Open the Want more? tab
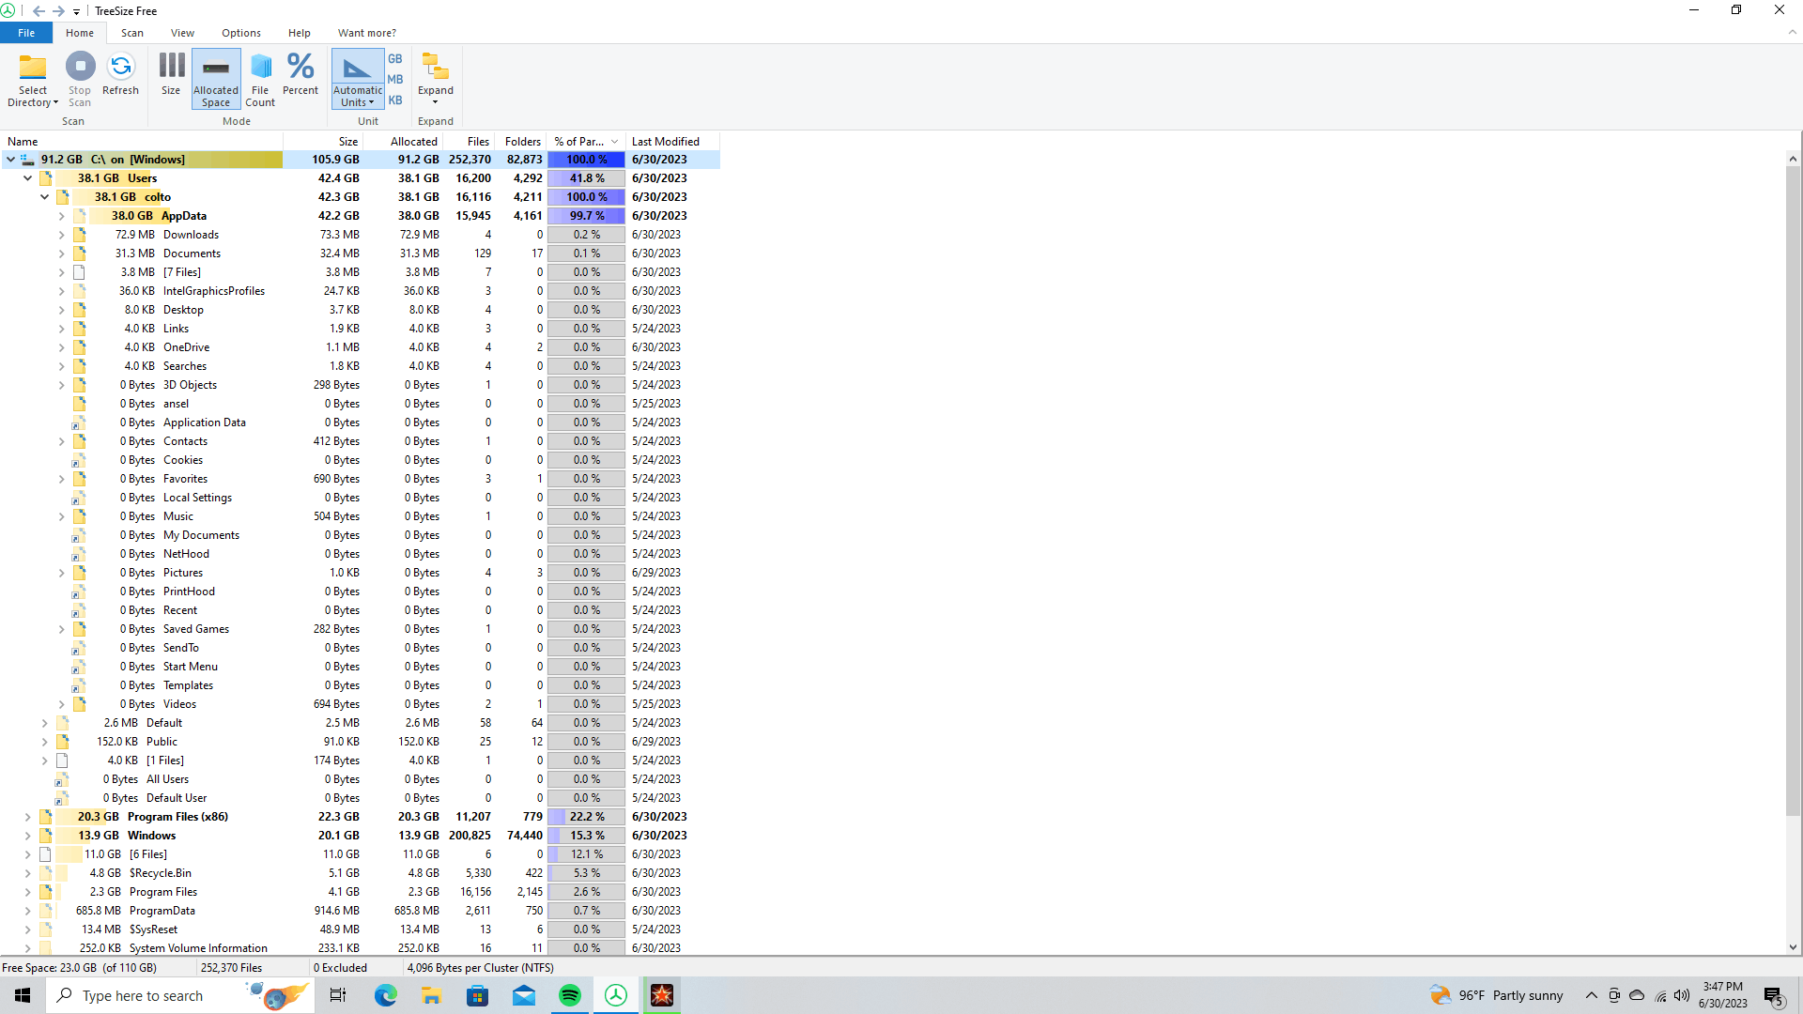Viewport: 1803px width, 1014px height. tap(366, 33)
